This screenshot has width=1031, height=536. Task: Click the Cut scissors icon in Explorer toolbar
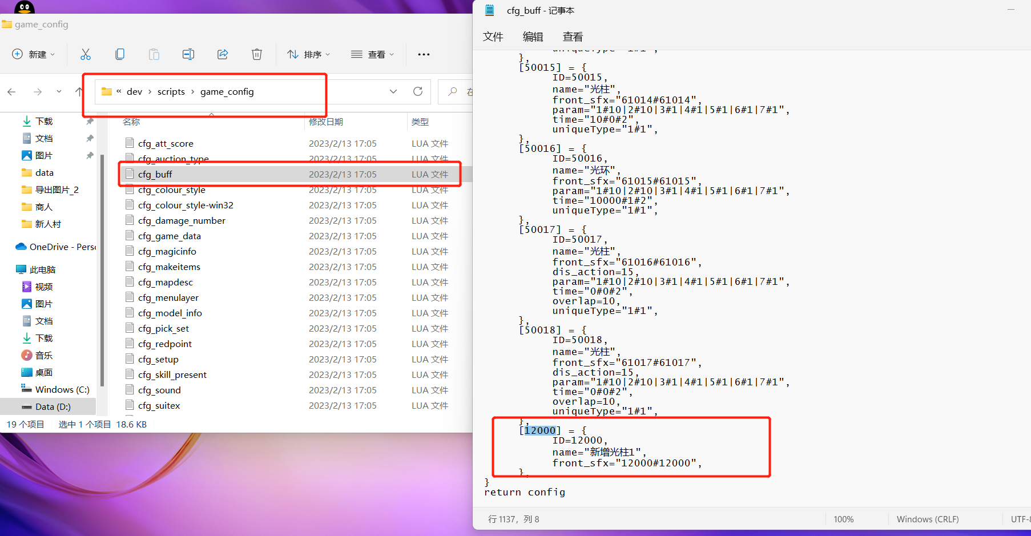[86, 54]
